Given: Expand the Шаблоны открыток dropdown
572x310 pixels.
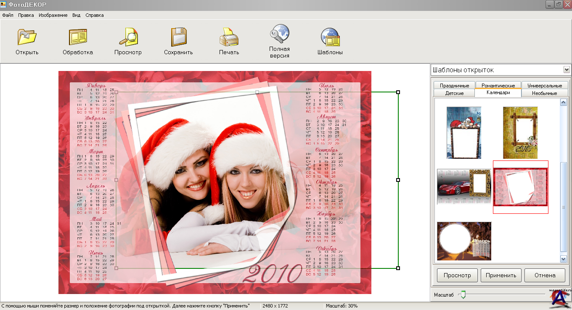Looking at the screenshot, I should [x=566, y=70].
